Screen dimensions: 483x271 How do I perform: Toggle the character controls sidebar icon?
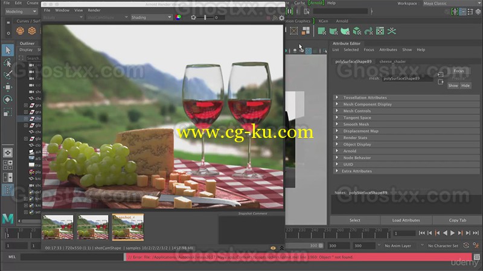click(455, 11)
